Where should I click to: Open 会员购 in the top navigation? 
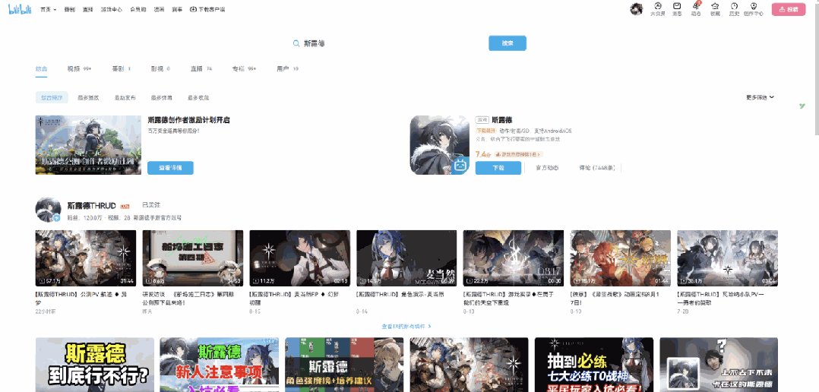pyautogui.click(x=138, y=9)
